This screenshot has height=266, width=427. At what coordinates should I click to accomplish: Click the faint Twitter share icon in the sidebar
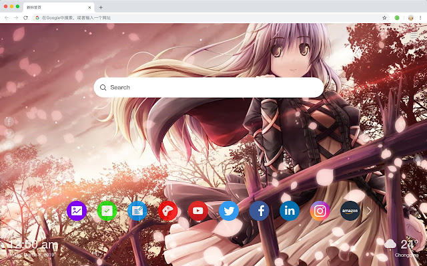point(9,134)
